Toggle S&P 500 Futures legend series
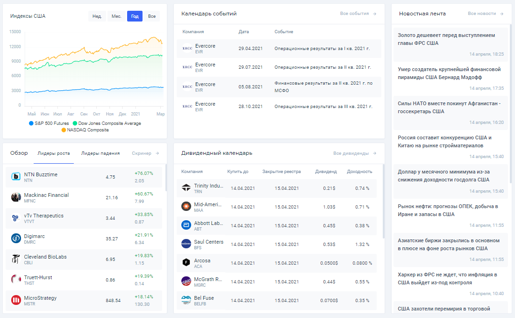Screen dimensions: 515x318 [x=49, y=123]
